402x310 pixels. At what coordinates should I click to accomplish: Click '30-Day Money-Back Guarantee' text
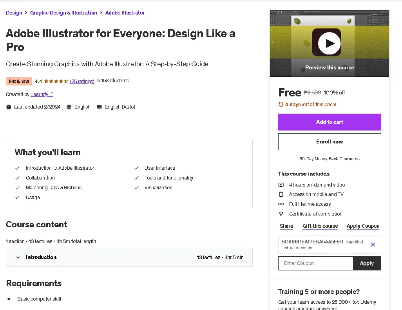pos(330,159)
